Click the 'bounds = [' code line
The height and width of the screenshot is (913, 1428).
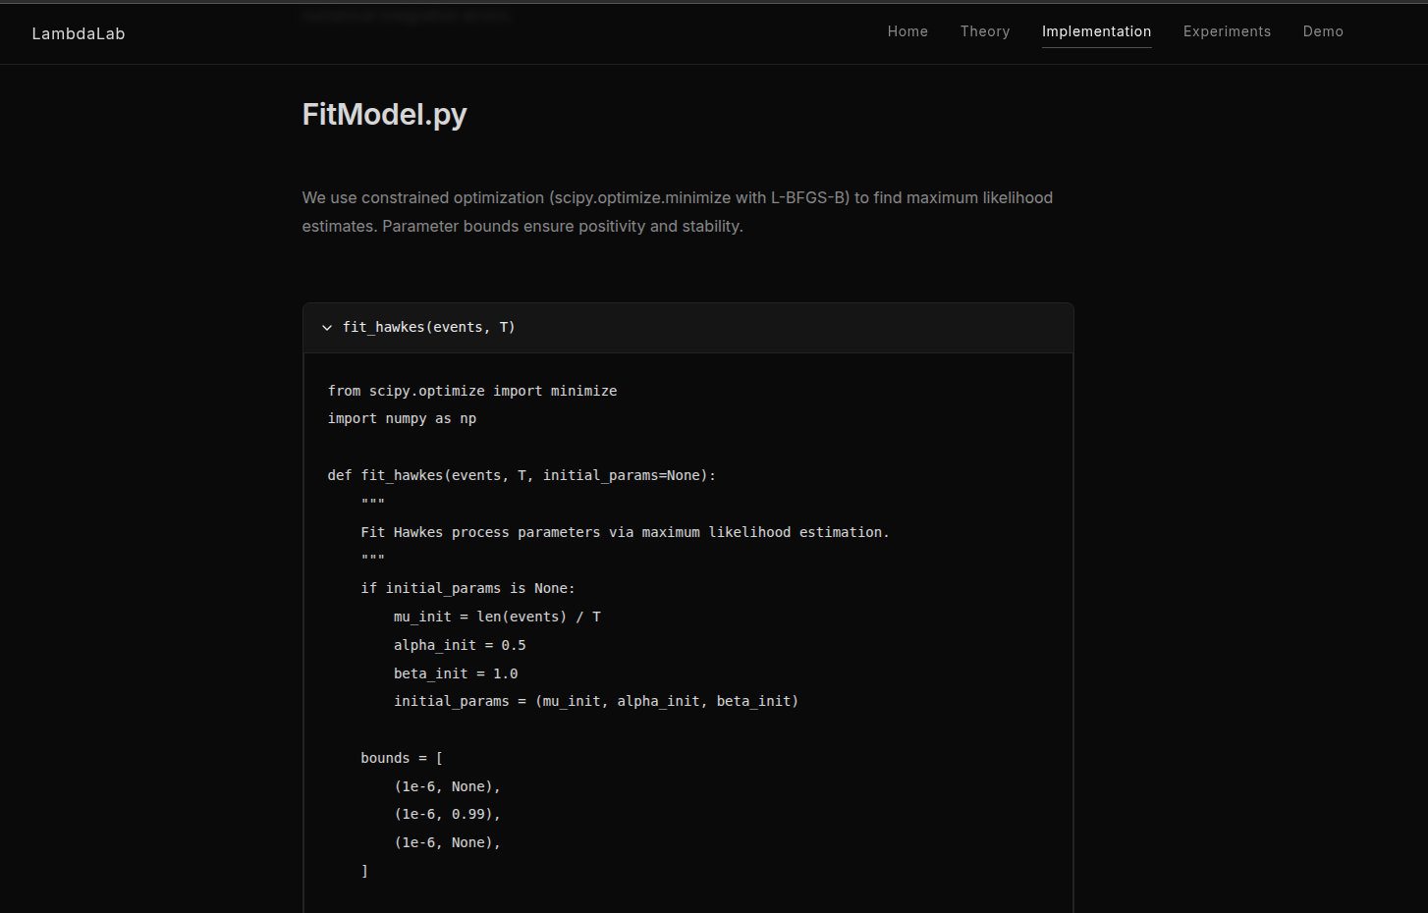[x=402, y=758]
